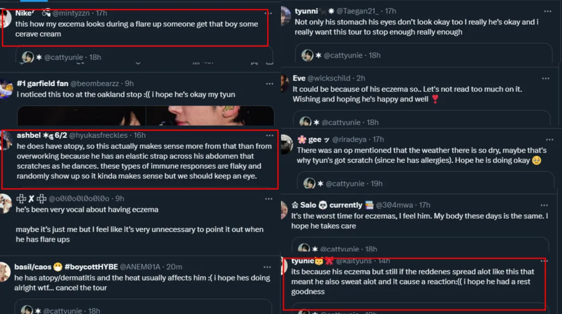Open the @mintyzzn profile handle
This screenshot has width=562, height=314.
tap(72, 13)
